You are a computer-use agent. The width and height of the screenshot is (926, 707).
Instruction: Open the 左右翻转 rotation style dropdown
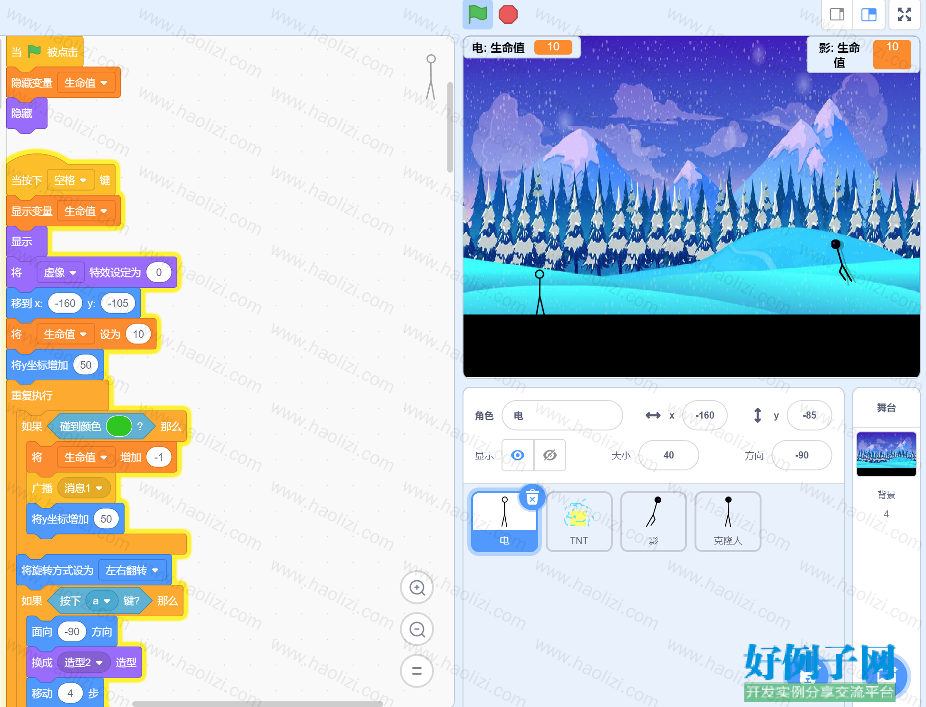tap(132, 570)
